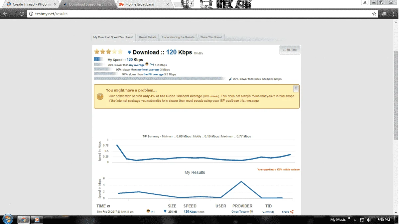Click the Re-Test button
399x224 pixels.
coord(290,50)
